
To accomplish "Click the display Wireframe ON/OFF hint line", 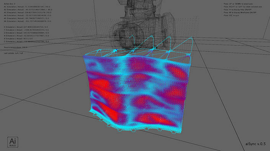I will (x=240, y=13).
